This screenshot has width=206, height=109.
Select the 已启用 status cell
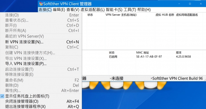tap(113, 57)
